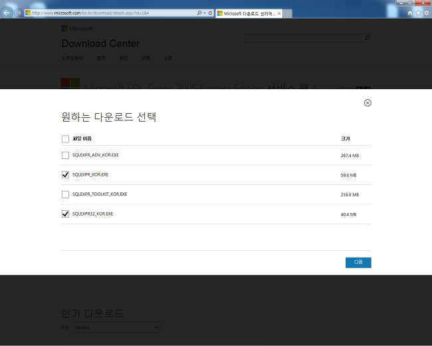Screen dimensions: 432x346
Task: Open the Servers product dropdown
Action: click(x=117, y=327)
